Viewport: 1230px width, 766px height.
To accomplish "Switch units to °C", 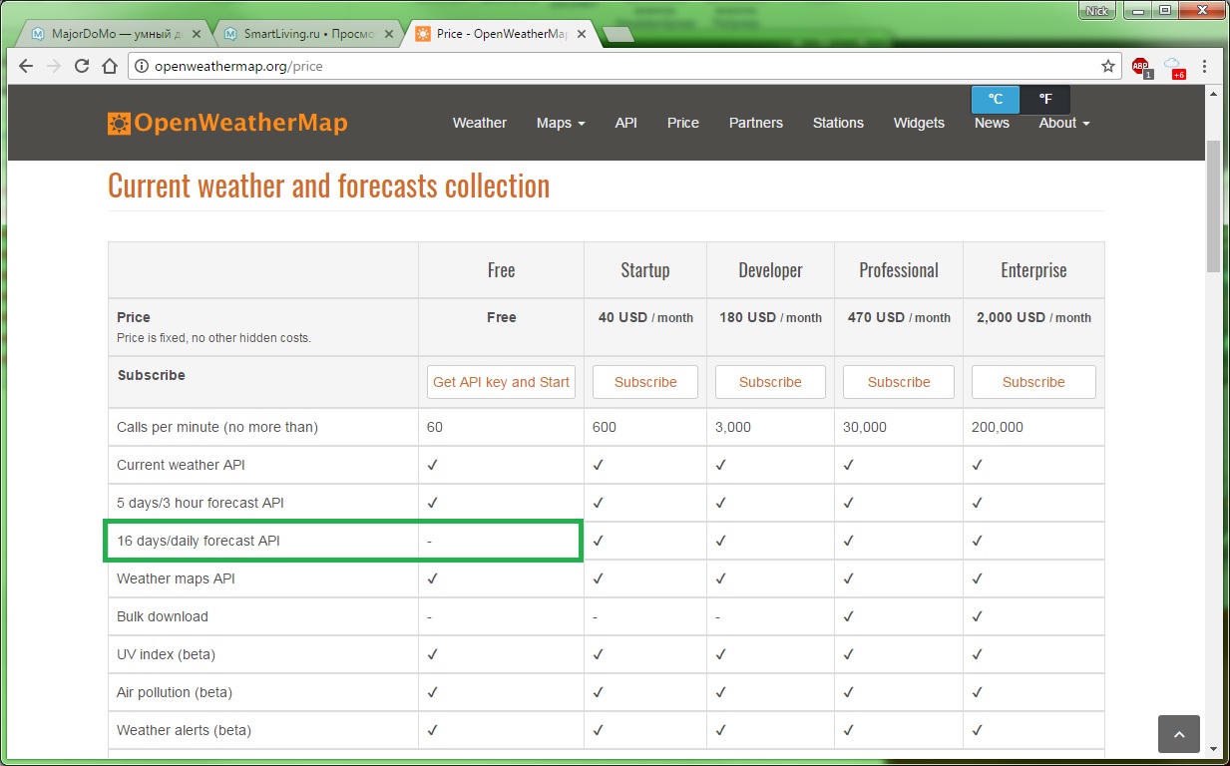I will (x=996, y=99).
